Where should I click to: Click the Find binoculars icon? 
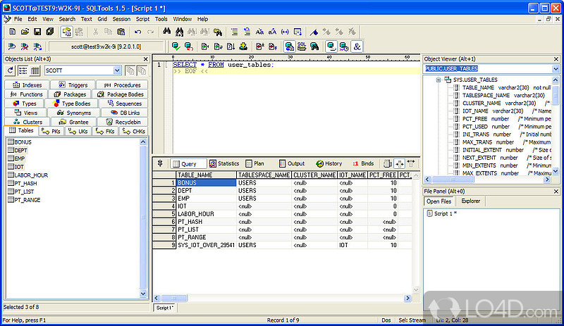[167, 32]
